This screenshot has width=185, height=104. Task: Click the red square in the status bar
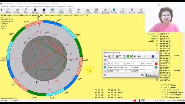135,101
